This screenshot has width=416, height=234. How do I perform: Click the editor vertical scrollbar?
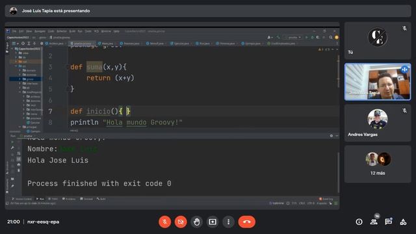pyautogui.click(x=338, y=71)
